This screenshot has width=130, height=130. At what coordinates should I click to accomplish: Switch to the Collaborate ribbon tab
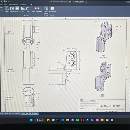(x=24, y=5)
